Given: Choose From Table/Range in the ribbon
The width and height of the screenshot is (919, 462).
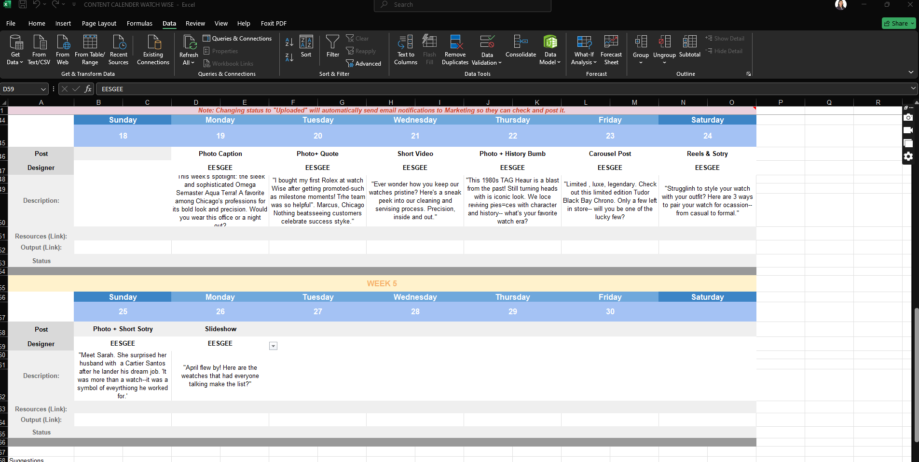Looking at the screenshot, I should point(90,50).
